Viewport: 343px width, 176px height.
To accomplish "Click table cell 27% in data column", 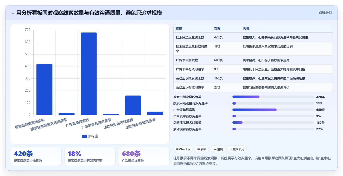I will point(217,87).
